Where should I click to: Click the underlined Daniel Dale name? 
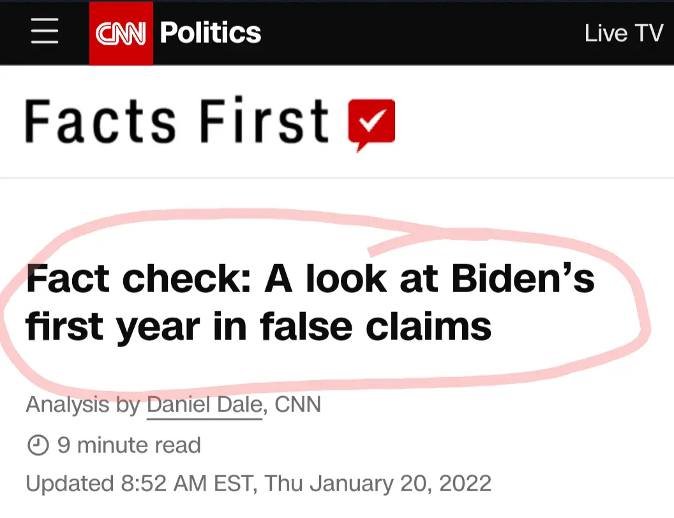203,404
